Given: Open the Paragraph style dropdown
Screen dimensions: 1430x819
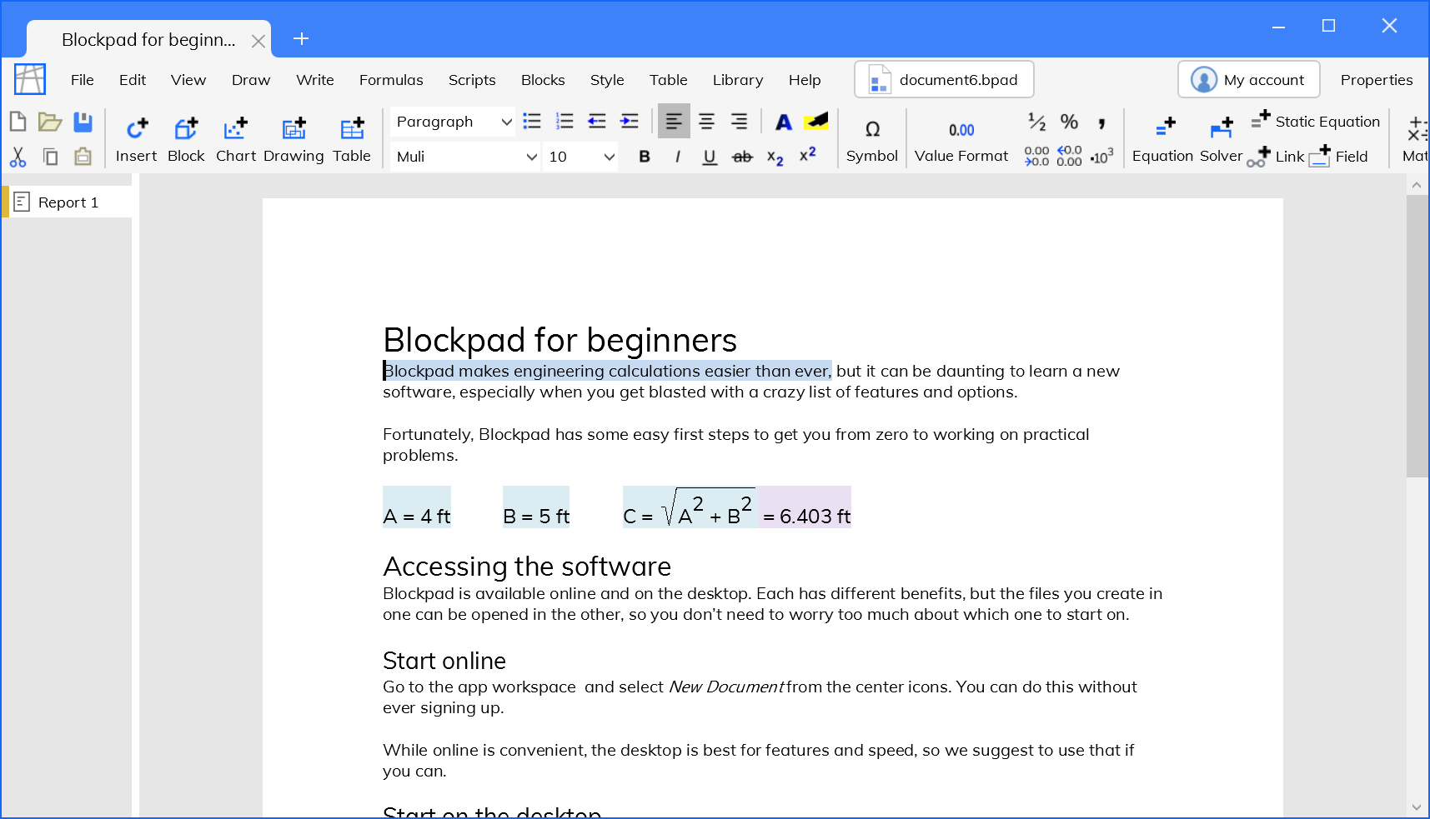Looking at the screenshot, I should click(x=453, y=122).
